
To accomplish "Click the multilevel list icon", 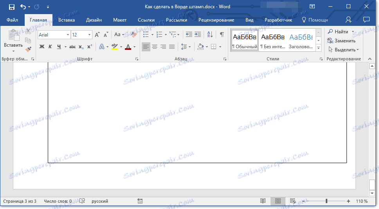I will pyautogui.click(x=173, y=35).
